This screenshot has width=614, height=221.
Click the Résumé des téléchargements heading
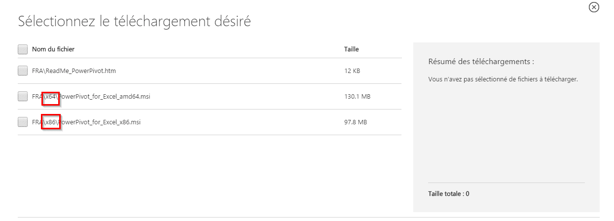481,62
